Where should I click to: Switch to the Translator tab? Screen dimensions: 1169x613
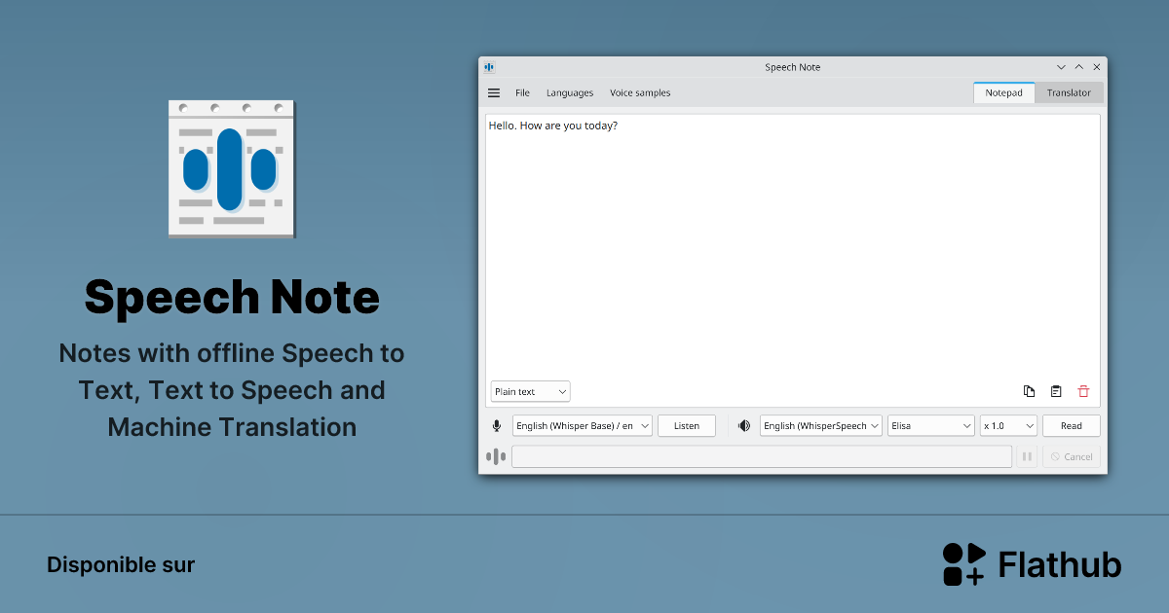point(1069,92)
